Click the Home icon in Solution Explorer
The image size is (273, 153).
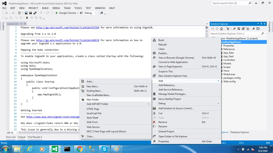pyautogui.click(x=221, y=29)
